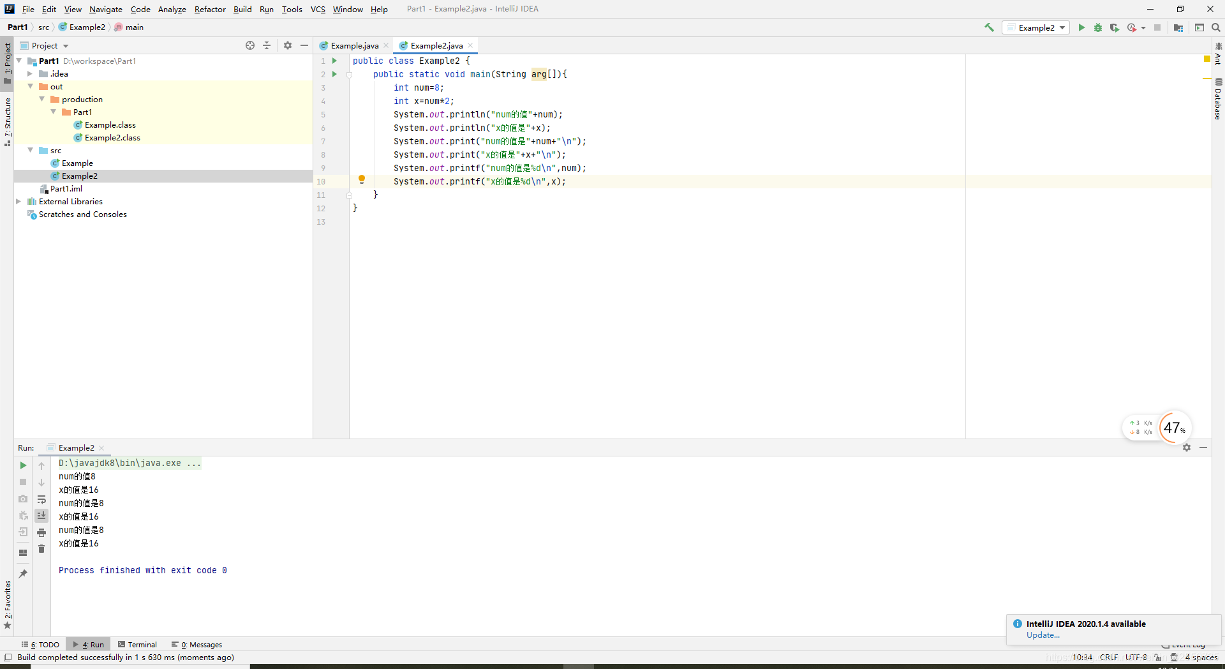Open Search Everywhere magnifier icon
Screen dimensions: 1225x669
click(x=1216, y=27)
